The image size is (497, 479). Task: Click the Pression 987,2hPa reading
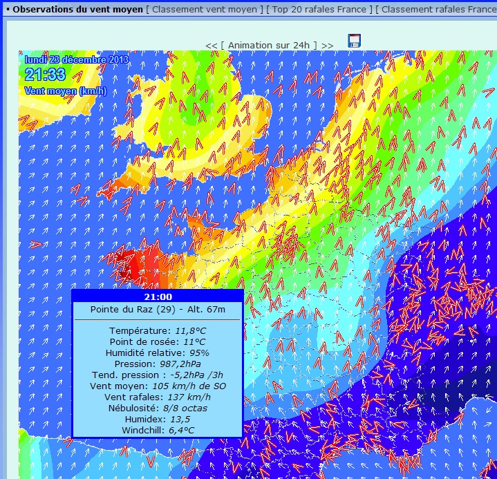point(158,364)
